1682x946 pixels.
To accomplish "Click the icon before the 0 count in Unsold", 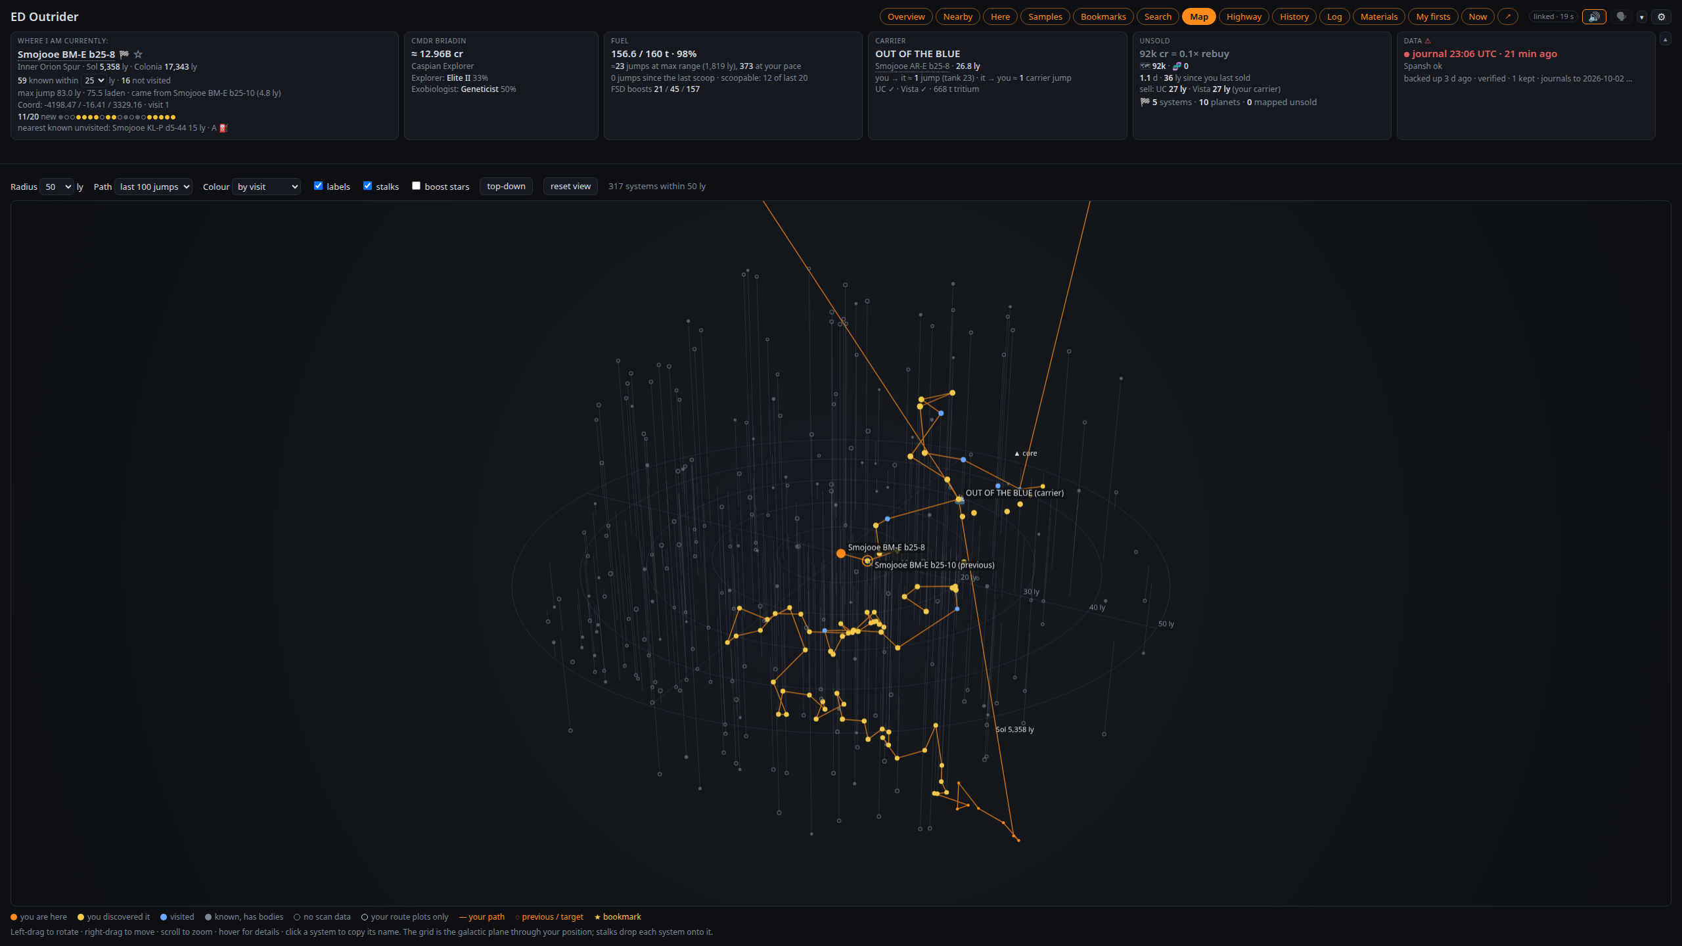I will point(1177,66).
